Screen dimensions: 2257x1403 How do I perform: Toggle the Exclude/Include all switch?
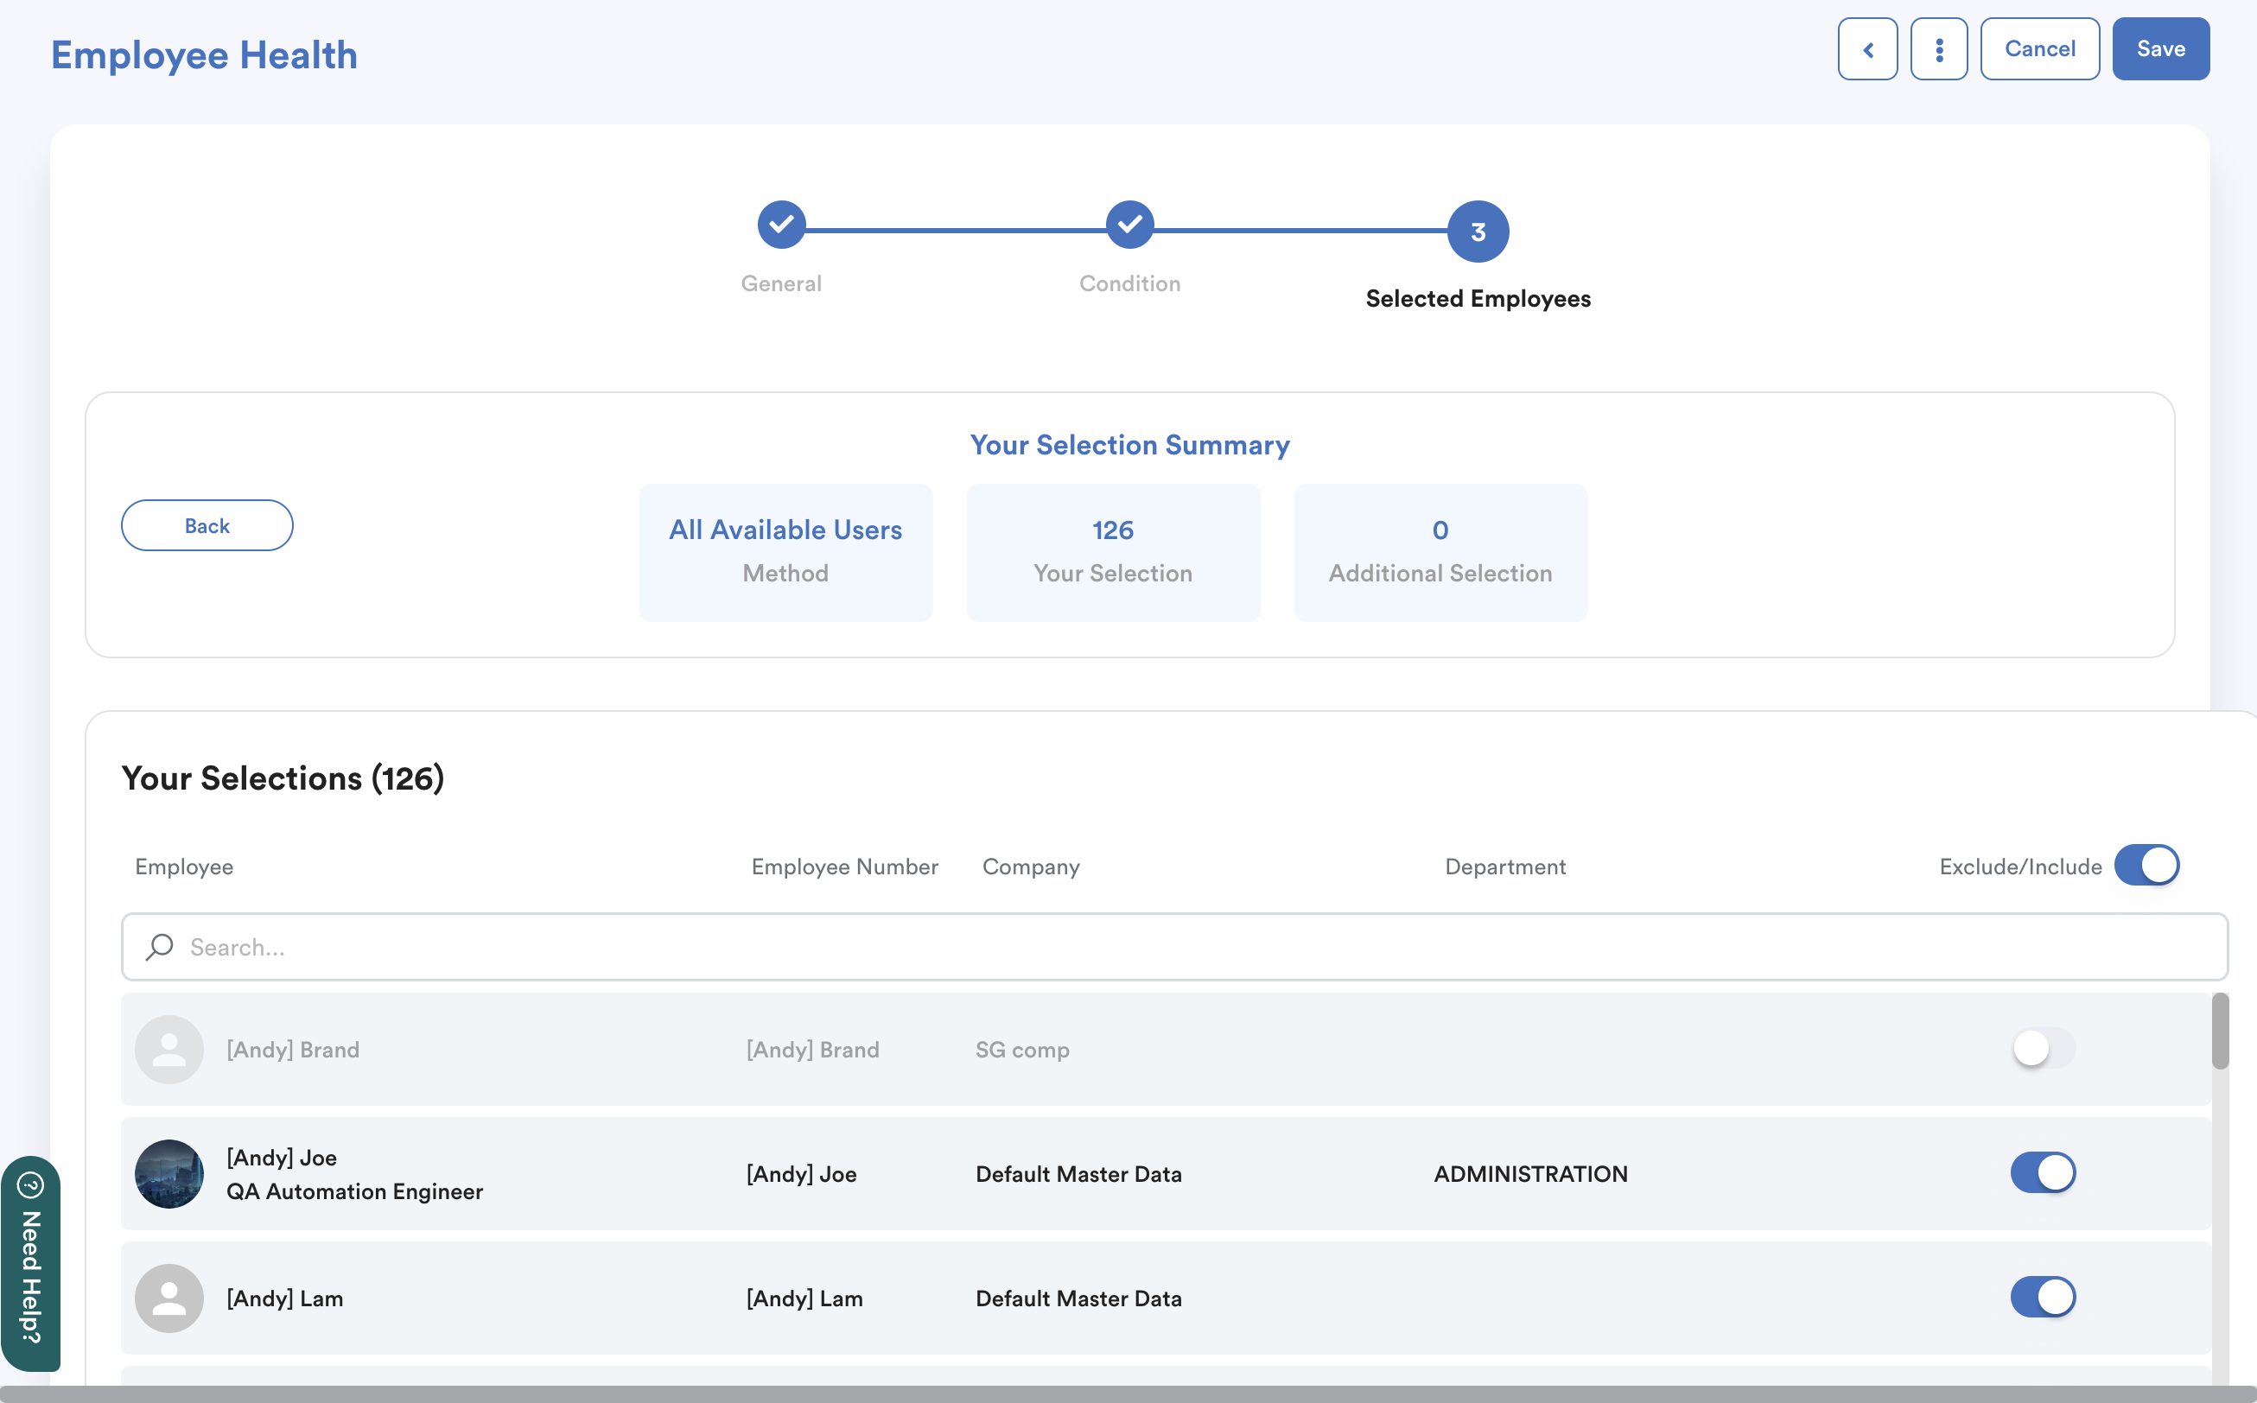click(x=2146, y=865)
